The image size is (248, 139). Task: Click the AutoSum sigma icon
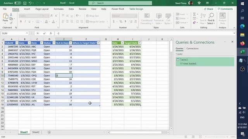195,14
